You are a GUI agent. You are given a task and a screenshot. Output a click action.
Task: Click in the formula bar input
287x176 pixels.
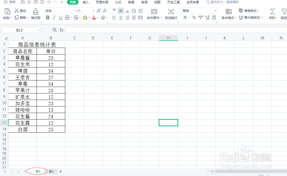(x=176, y=30)
